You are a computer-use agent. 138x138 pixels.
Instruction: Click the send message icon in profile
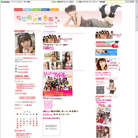tap(16, 66)
